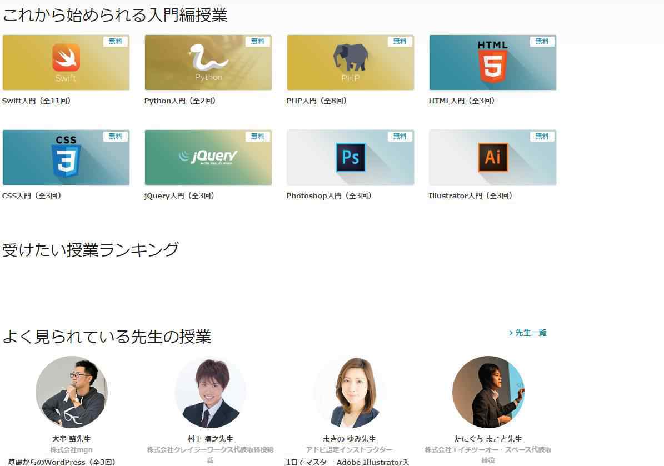Image resolution: width=664 pixels, height=466 pixels.
Task: Click the Swift bird logo
Action: [66, 58]
